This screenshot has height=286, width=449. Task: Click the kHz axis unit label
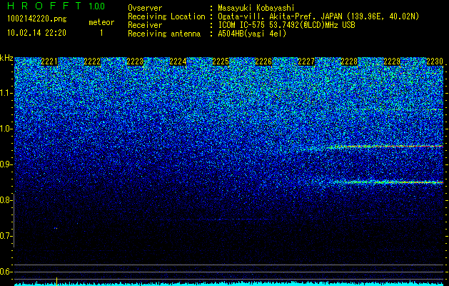pos(6,58)
